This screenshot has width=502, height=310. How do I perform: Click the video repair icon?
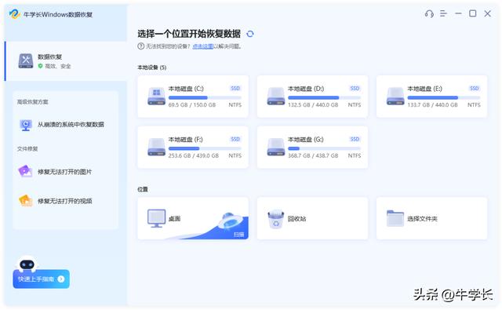point(26,200)
